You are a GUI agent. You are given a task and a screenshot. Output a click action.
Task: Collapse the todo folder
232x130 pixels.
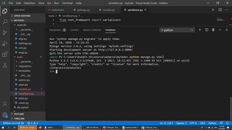(28, 57)
